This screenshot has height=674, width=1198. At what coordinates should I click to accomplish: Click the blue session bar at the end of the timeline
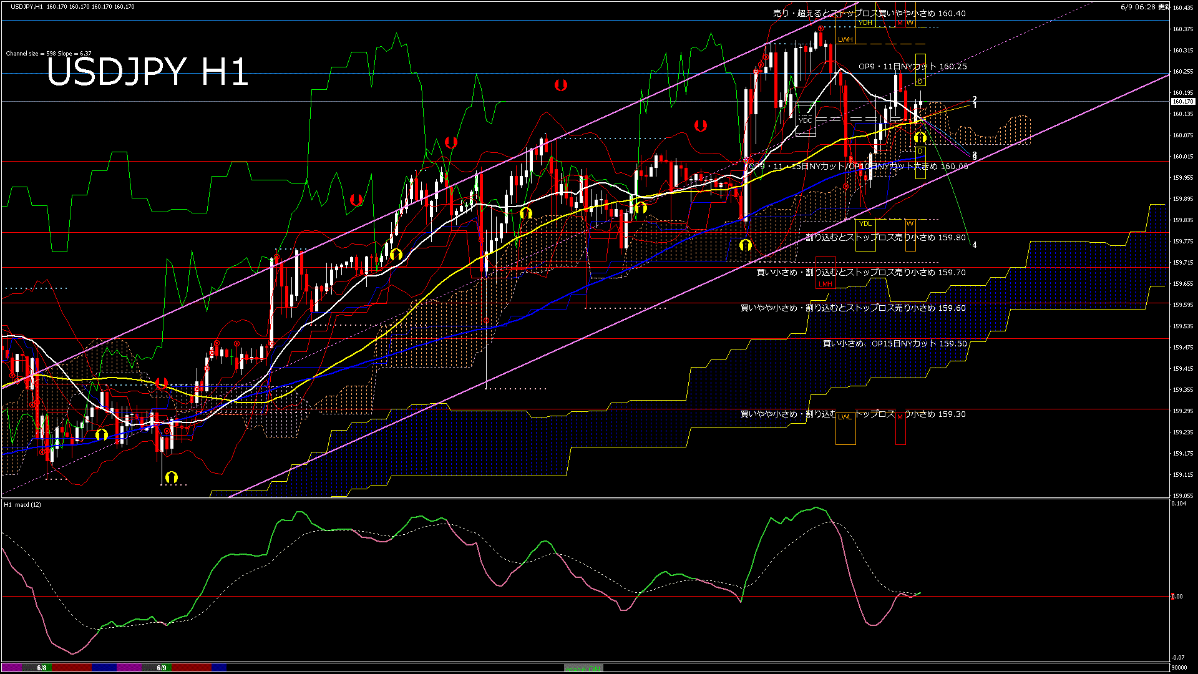219,668
